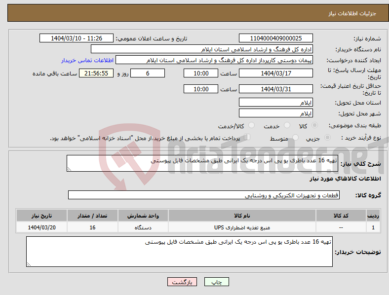389x295 pixels.
Task: Click the announcement date field 1404/03/10 - 11:26
Action: [77, 38]
